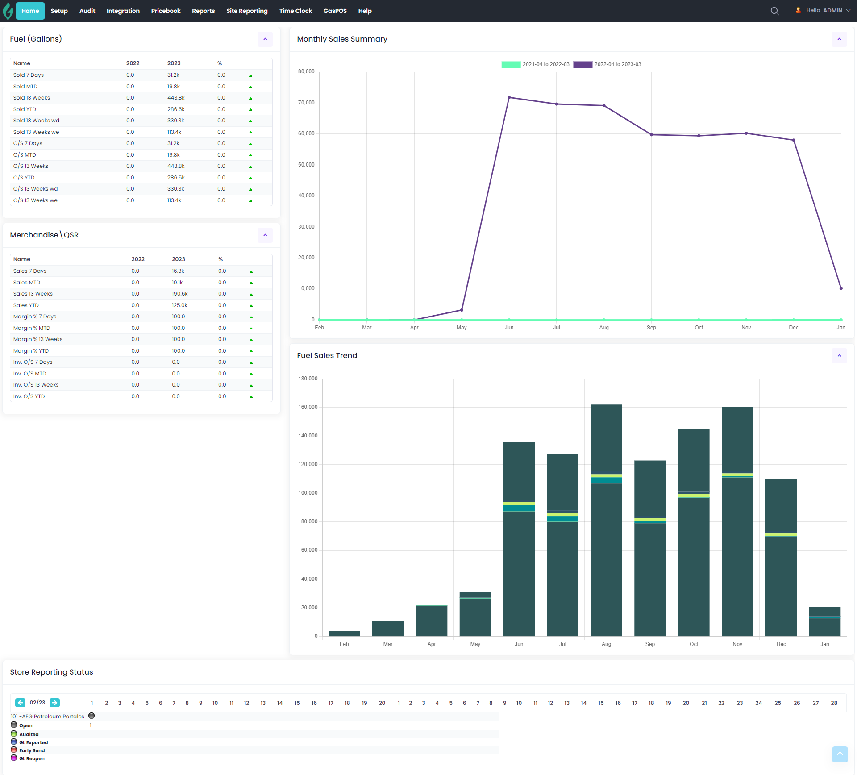Open the search magnifier icon
Screen dimensions: 857x775
tap(775, 11)
